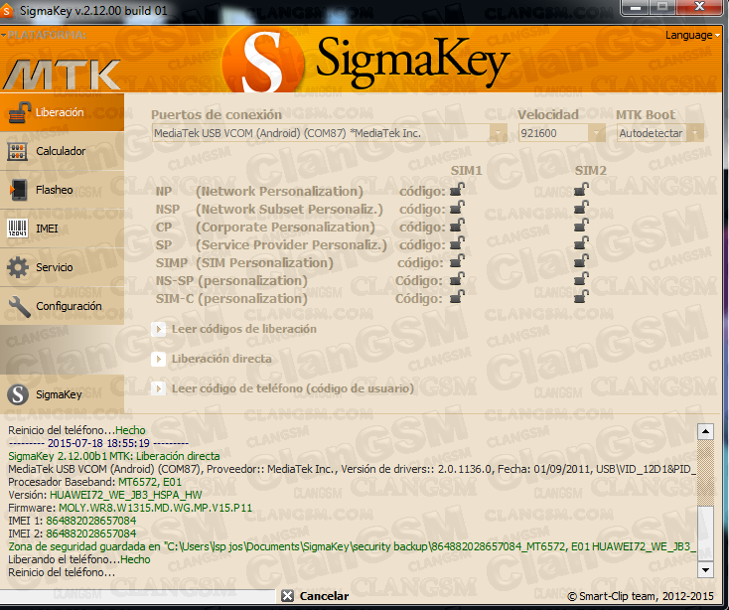The height and width of the screenshot is (610, 729).
Task: Switch to the Flasheo tab
Action: [62, 190]
